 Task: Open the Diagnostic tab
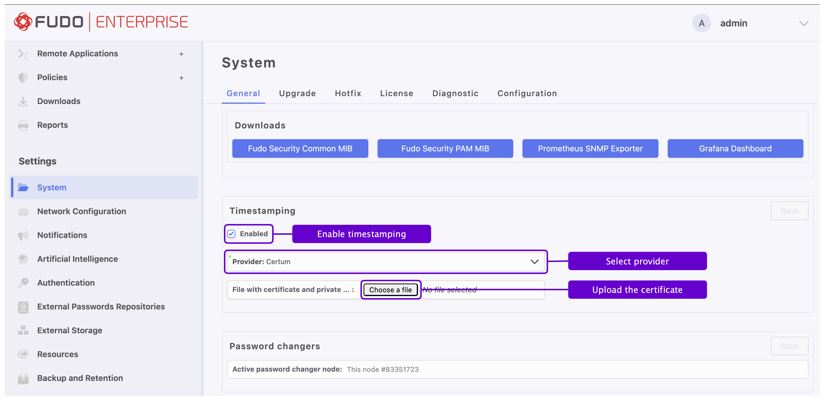pos(455,93)
